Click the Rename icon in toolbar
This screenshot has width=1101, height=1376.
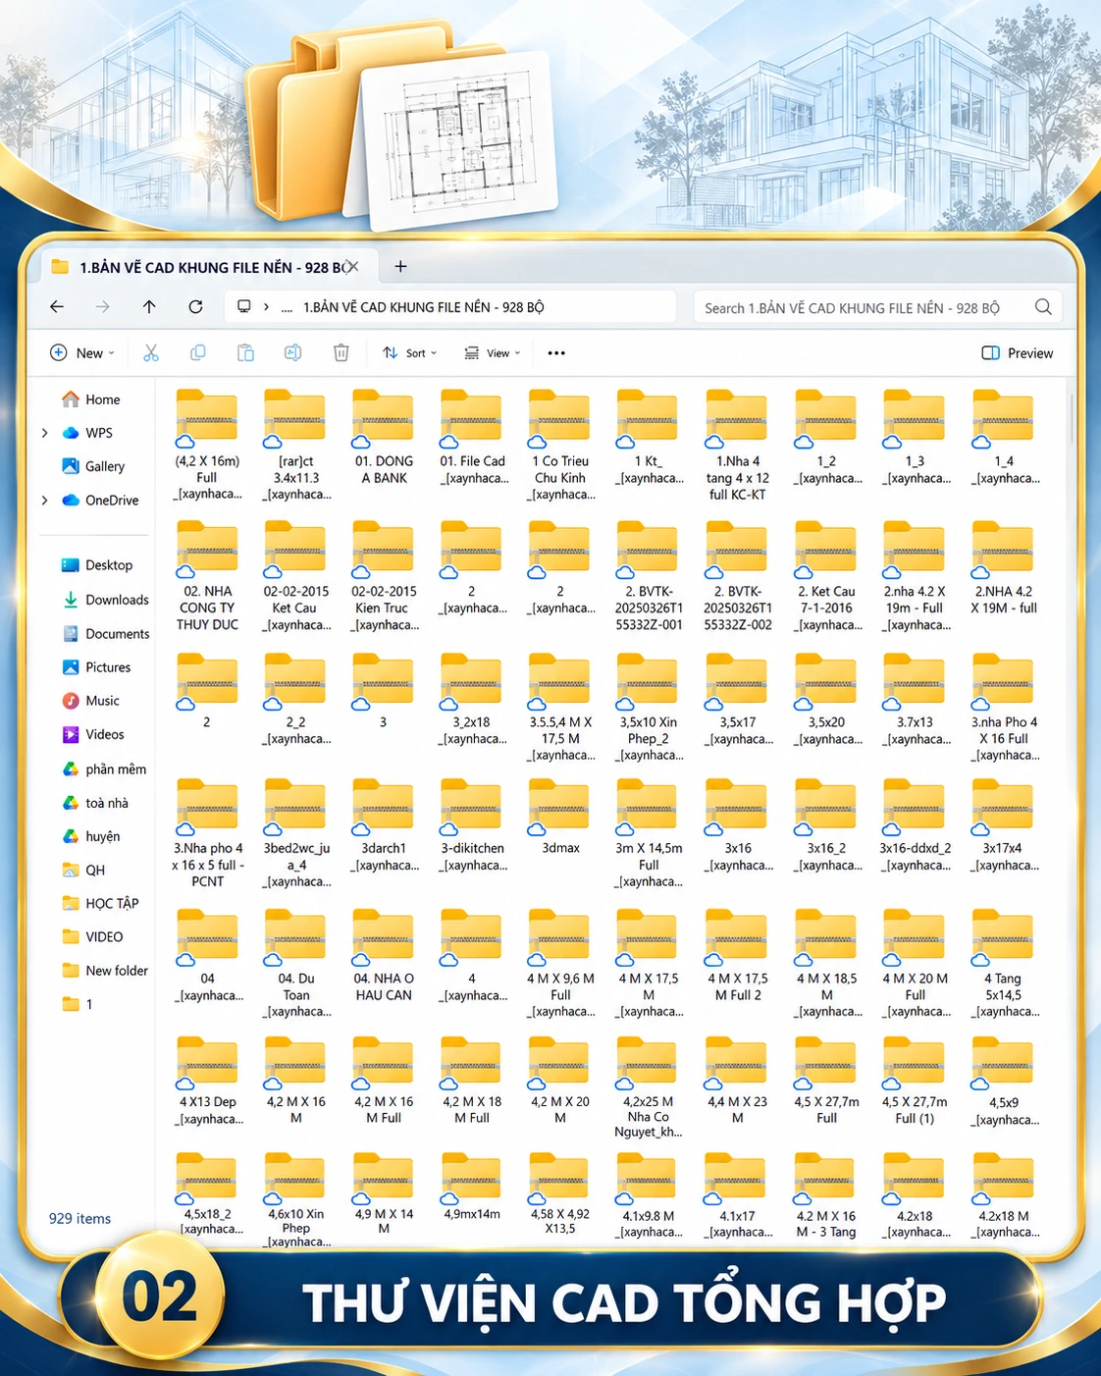(292, 353)
